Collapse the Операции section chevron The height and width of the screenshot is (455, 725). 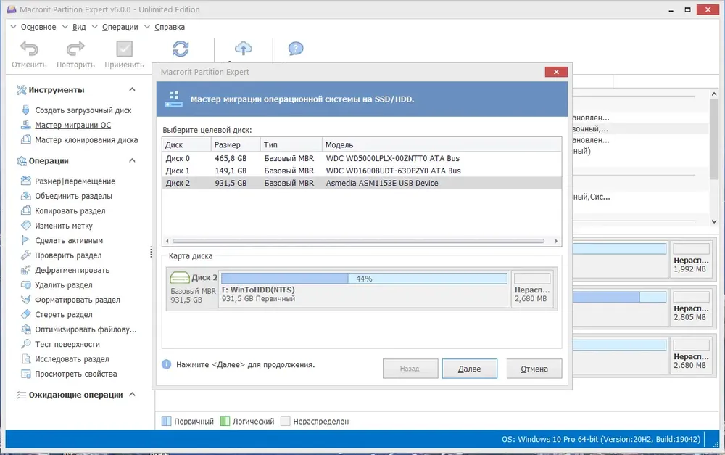[x=132, y=160]
